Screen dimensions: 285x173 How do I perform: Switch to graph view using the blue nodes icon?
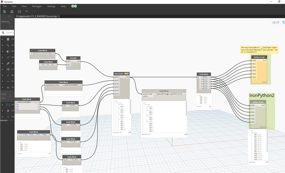pyautogui.click(x=283, y=22)
